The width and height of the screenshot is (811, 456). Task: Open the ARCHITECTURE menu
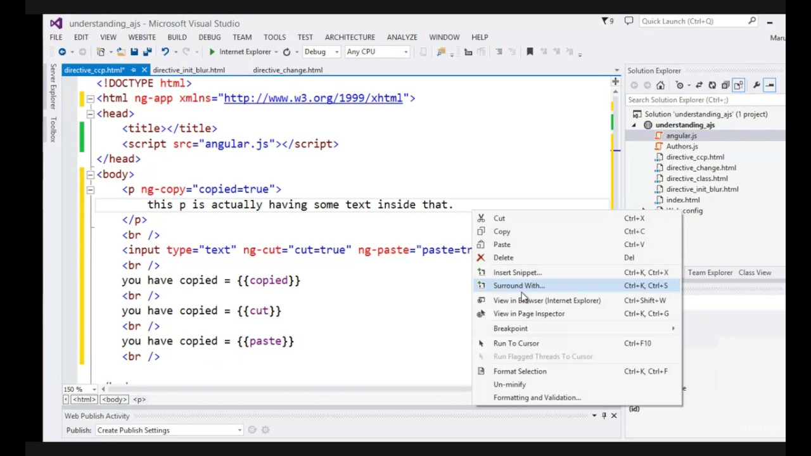click(x=350, y=37)
